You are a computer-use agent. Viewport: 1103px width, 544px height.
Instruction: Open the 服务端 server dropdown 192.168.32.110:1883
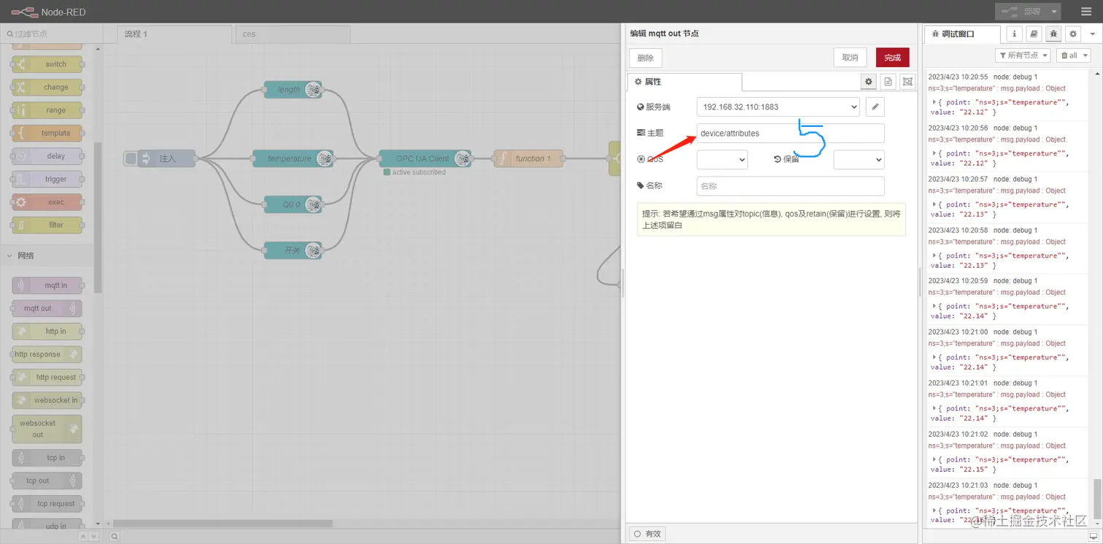(778, 106)
